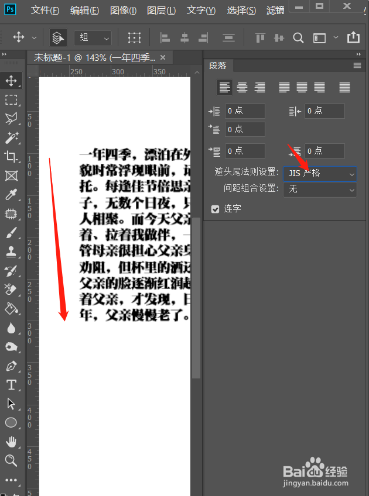Click the canvas vertical scrollbar thumb

[x=196, y=298]
